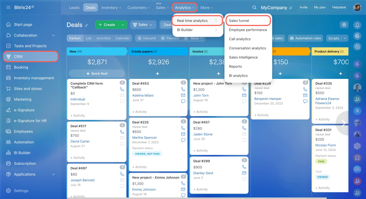366x199 pixels.
Task: Click phone icon on Deal #517 card
Action: [x=122, y=132]
